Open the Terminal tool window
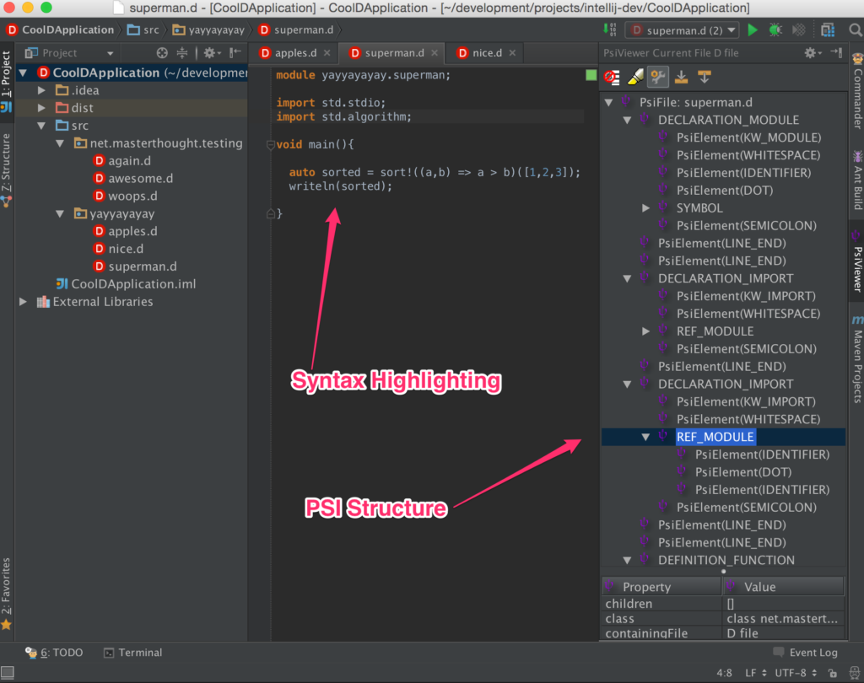This screenshot has width=864, height=683. (132, 653)
